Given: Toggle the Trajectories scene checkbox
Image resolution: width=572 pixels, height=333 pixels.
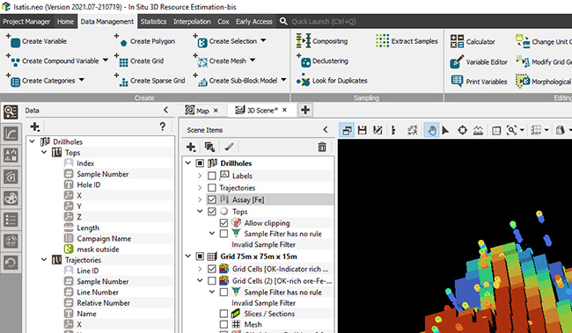Looking at the screenshot, I should point(212,188).
